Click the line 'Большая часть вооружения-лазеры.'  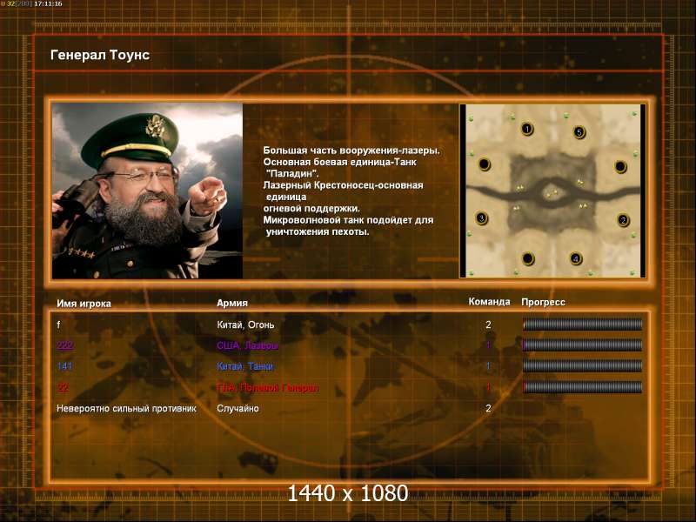point(351,151)
